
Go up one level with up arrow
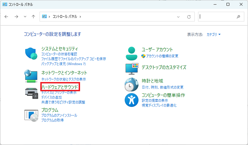pyautogui.click(x=33, y=17)
